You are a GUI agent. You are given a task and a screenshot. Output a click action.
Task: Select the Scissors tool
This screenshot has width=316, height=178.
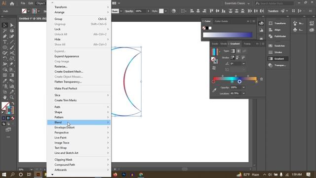12,53
